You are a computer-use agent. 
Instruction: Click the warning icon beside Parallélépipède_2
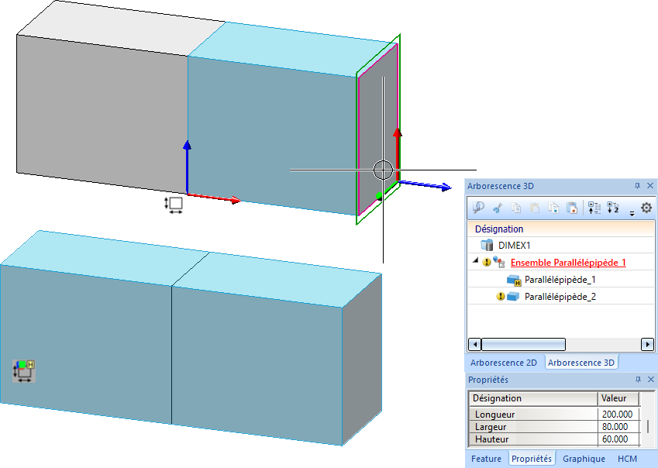coord(500,297)
